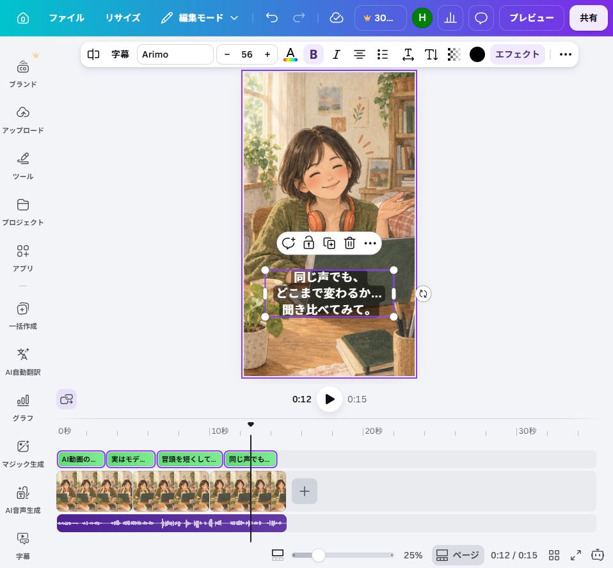Image resolution: width=613 pixels, height=568 pixels.
Task: Adjust the zoom slider handle
Action: [x=319, y=555]
